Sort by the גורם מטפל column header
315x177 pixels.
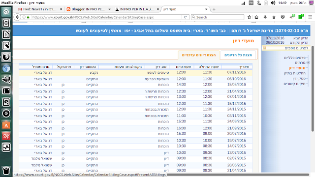pos(36,67)
